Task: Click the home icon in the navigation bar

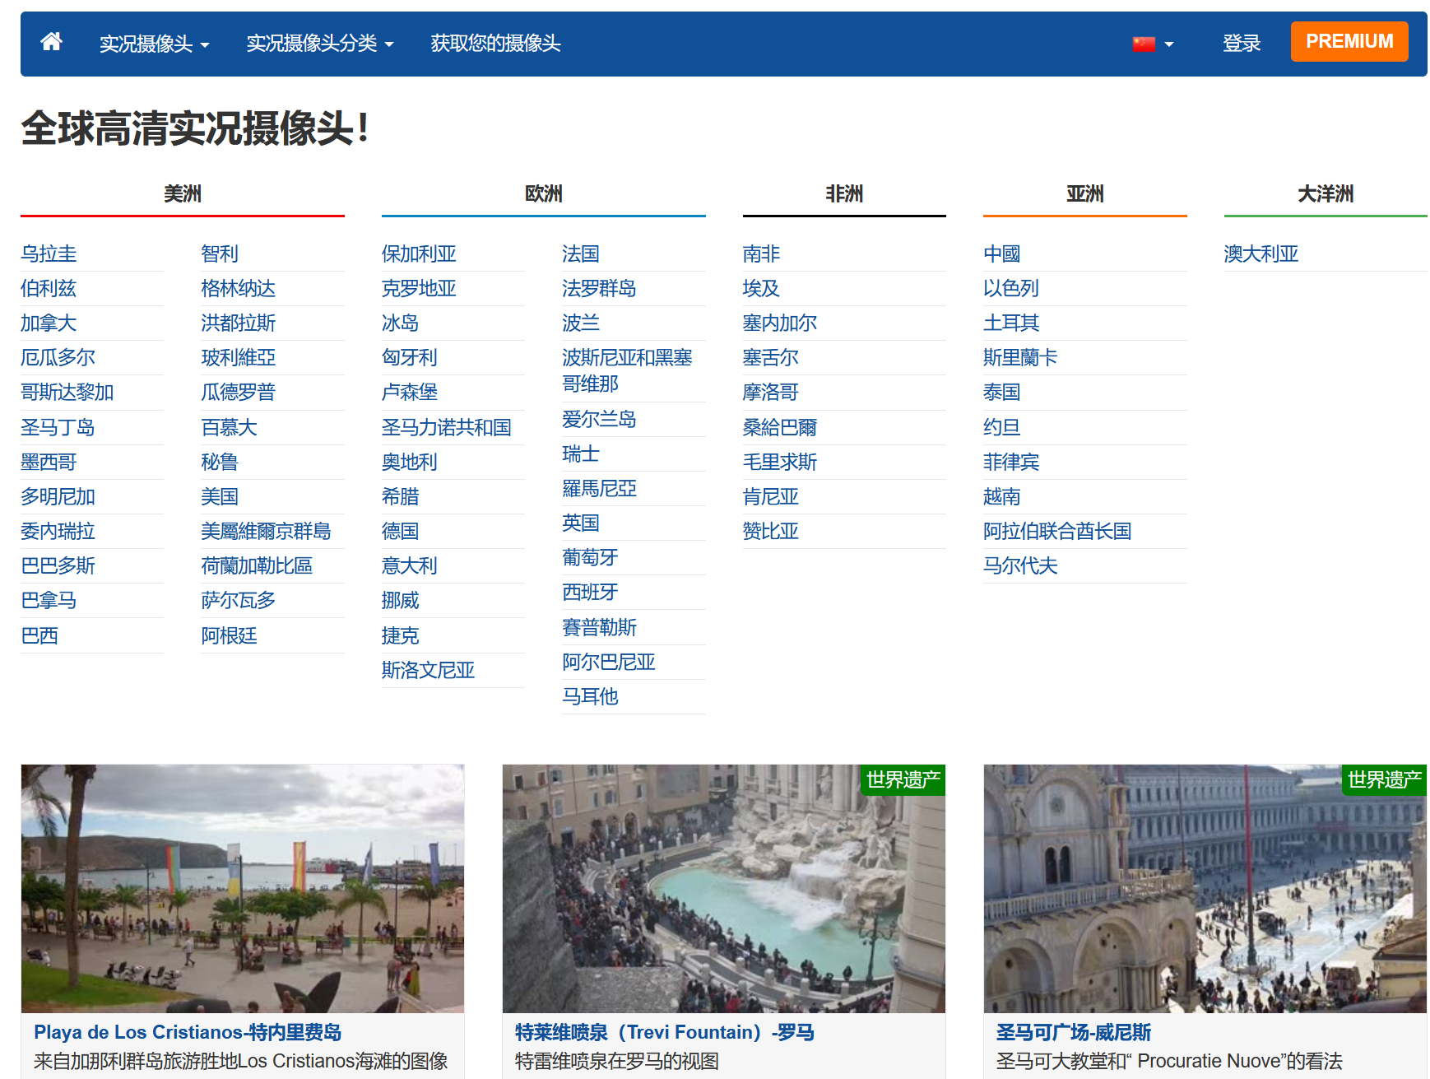Action: tap(51, 42)
